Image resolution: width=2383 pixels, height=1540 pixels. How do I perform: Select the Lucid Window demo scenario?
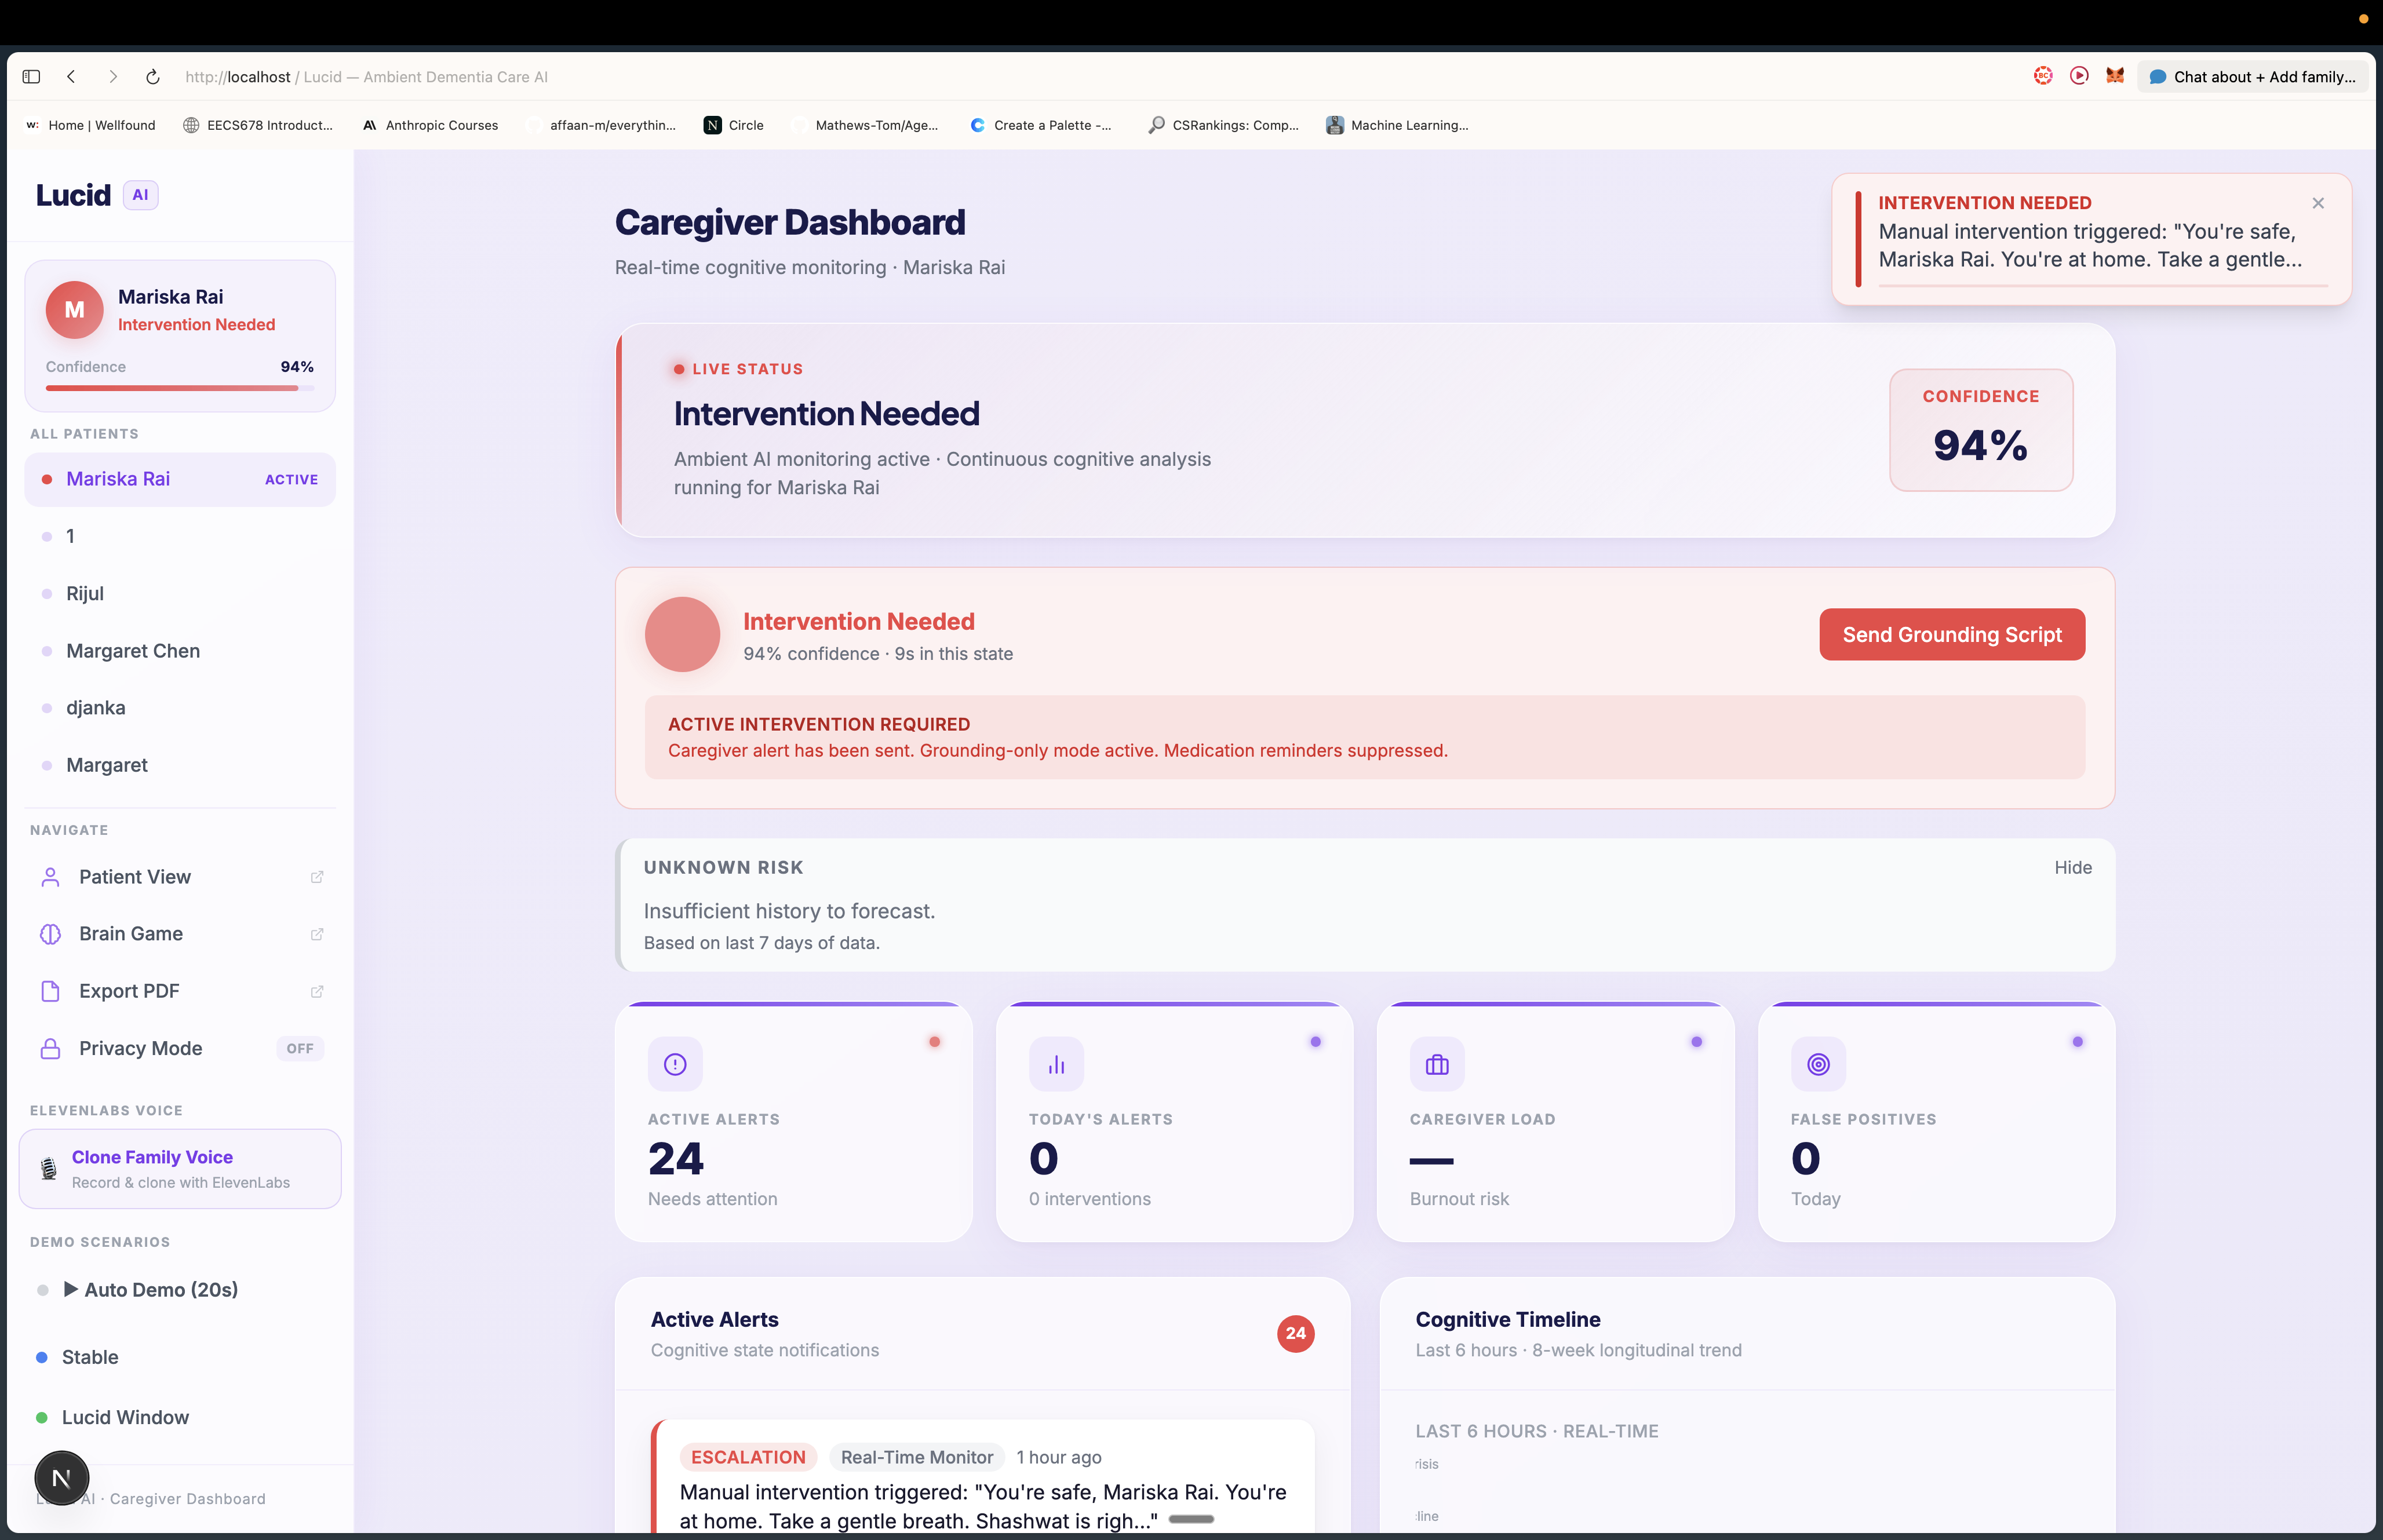(x=125, y=1417)
